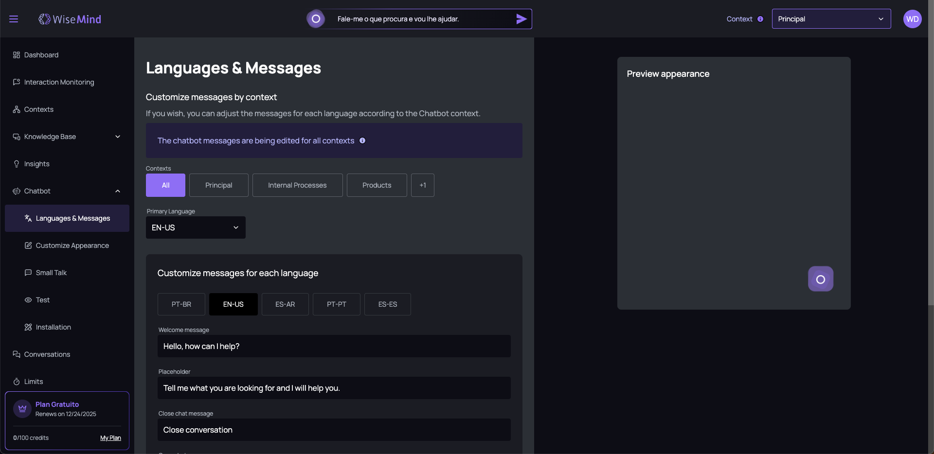Switch to the PT-BR language tab

coord(181,304)
